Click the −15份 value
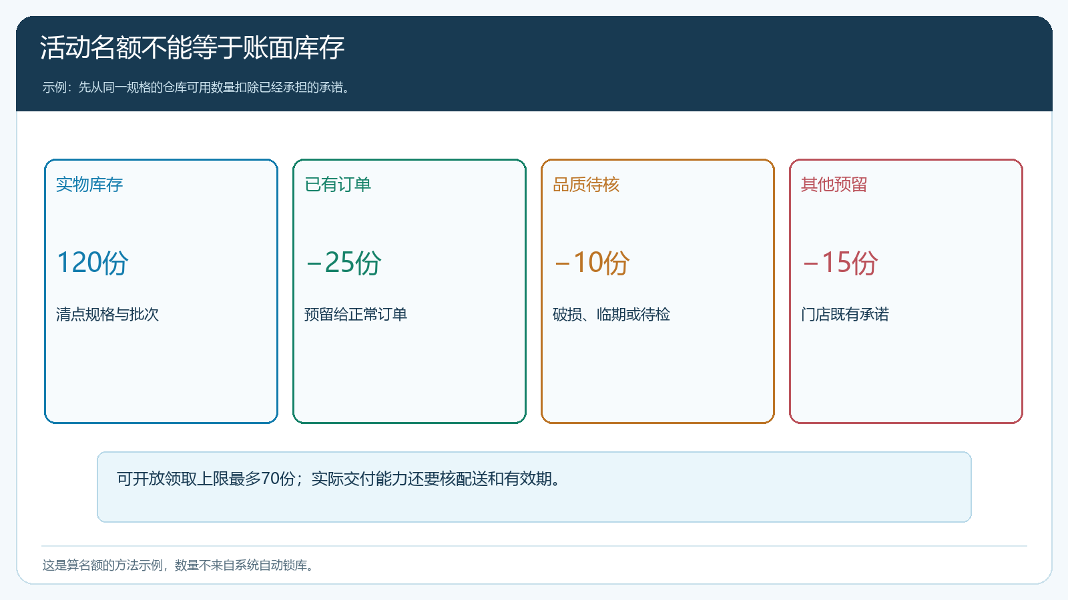The height and width of the screenshot is (600, 1068). click(x=840, y=263)
